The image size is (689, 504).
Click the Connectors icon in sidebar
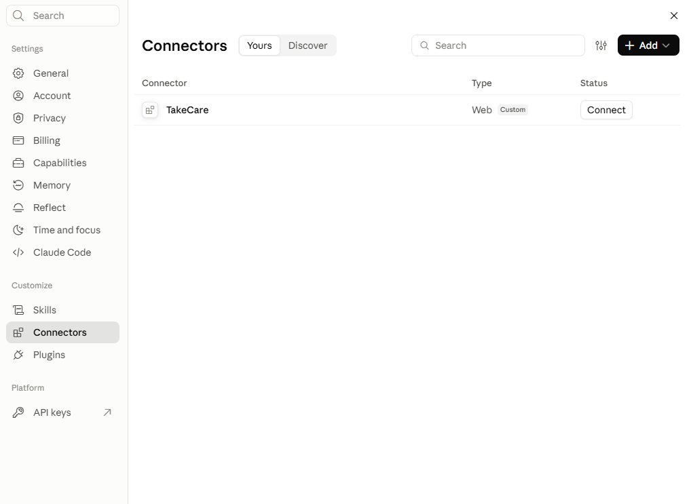18,332
